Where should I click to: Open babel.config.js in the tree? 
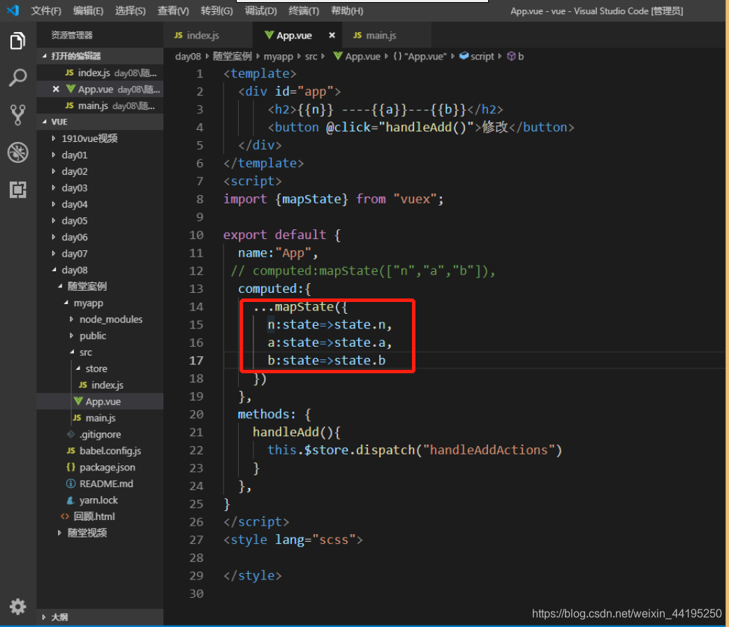coord(100,451)
